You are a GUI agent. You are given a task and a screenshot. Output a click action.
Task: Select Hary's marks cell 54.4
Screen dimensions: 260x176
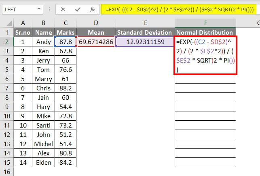tap(66, 107)
